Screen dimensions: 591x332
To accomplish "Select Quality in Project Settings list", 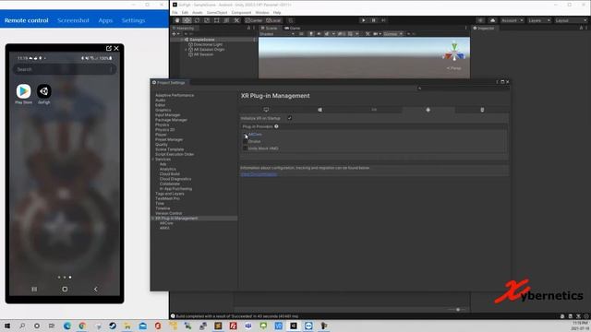I will point(162,145).
